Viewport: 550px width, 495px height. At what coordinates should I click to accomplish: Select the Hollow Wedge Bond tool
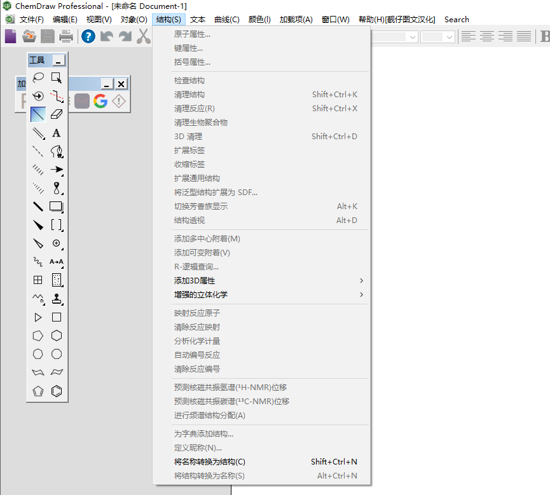[x=38, y=243]
